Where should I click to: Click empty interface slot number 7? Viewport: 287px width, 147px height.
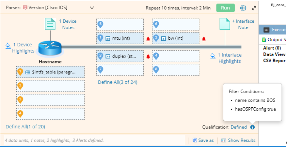tap(120, 70)
